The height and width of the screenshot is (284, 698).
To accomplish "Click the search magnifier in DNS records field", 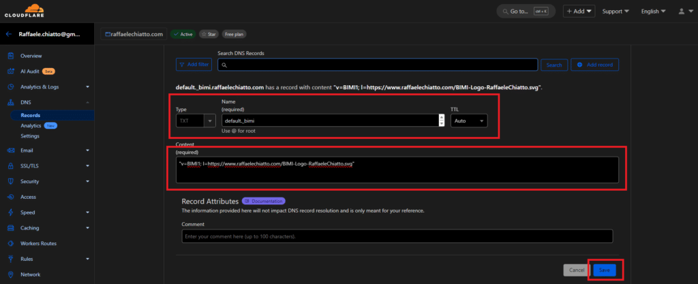I will pyautogui.click(x=224, y=65).
